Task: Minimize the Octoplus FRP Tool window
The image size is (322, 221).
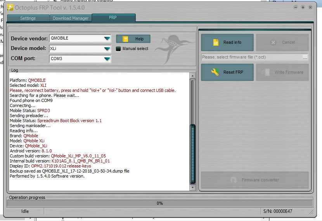Action: point(296,7)
